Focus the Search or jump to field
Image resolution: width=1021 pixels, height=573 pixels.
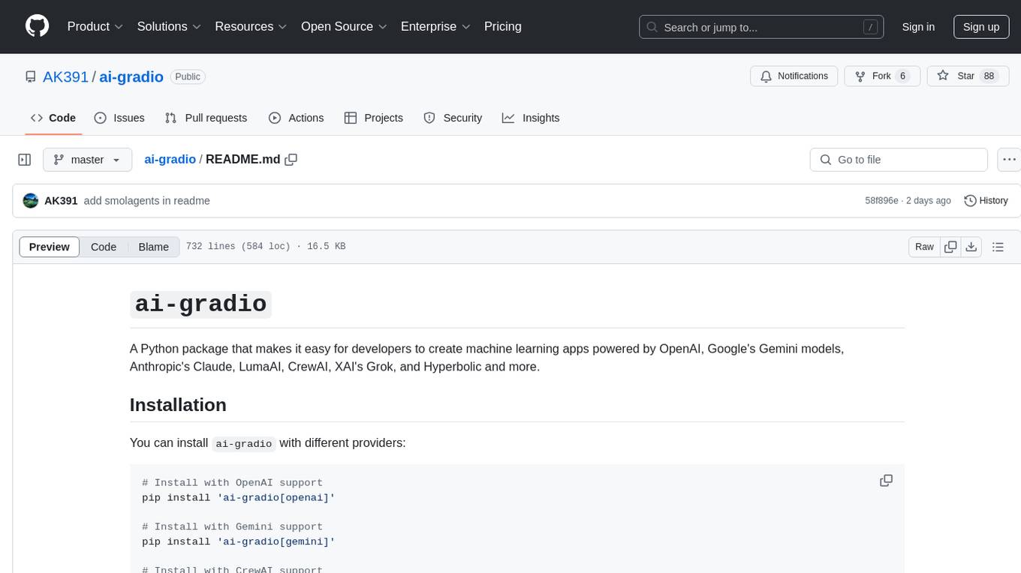click(761, 27)
